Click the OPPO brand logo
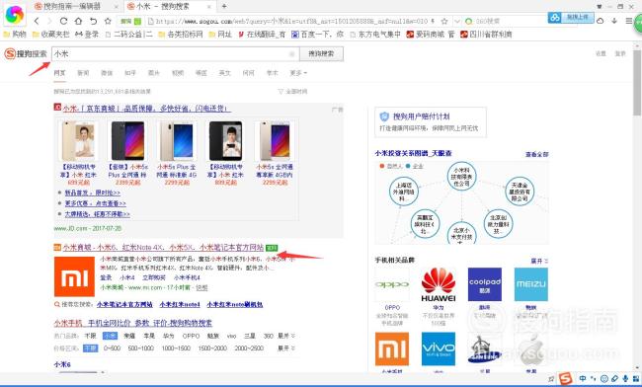Screen dimensions: 642x387 point(392,284)
